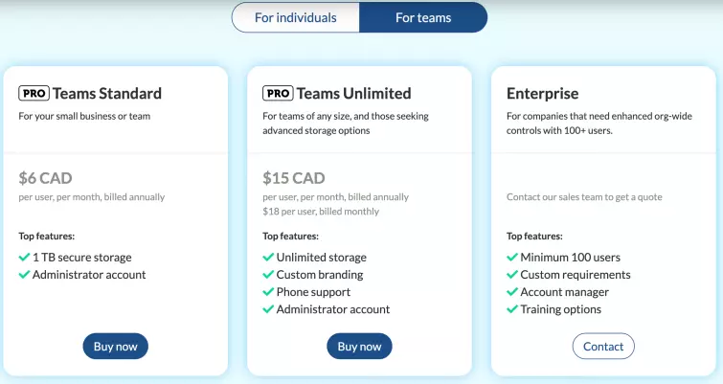
Task: Click the Enterprise plan heading
Action: click(x=542, y=93)
